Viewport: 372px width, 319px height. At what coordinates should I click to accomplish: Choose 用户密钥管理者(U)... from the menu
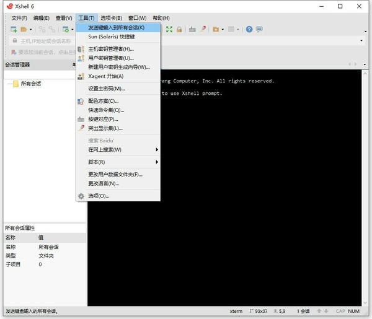pos(118,58)
